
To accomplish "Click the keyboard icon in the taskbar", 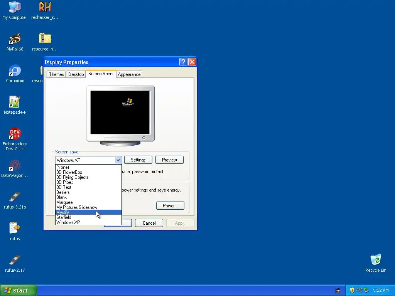I will point(338,291).
